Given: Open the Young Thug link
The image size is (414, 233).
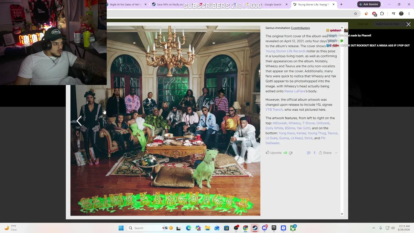Looking at the screenshot, I should click(x=317, y=133).
